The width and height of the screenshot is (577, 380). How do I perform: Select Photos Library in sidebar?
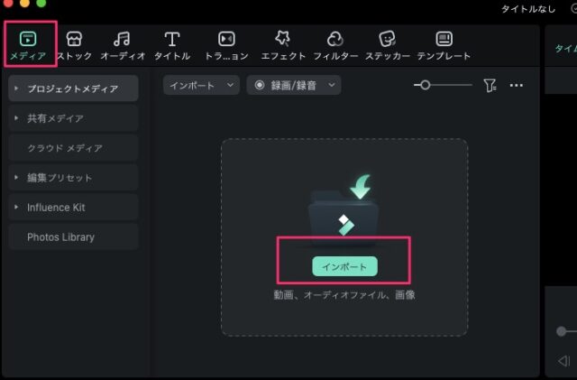coord(60,237)
